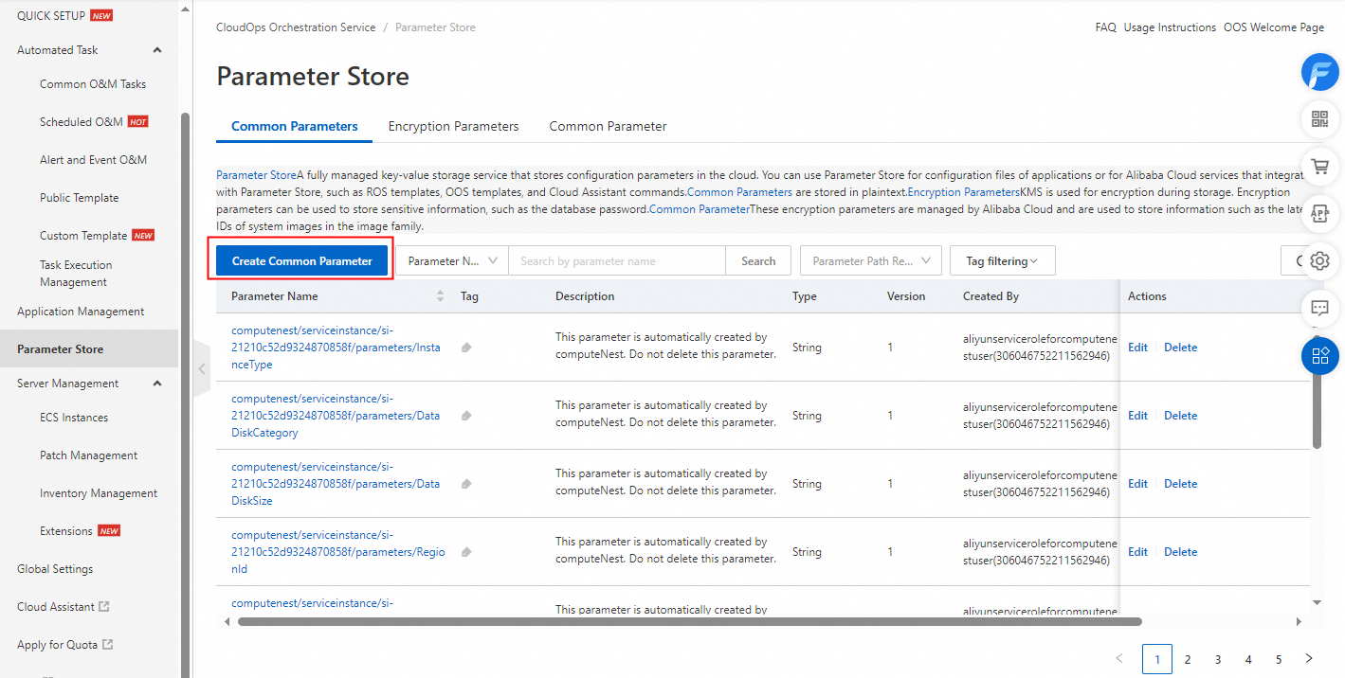Screen dimensions: 1345x678
Task: Go to page 3 in pagination
Action: tap(1218, 659)
